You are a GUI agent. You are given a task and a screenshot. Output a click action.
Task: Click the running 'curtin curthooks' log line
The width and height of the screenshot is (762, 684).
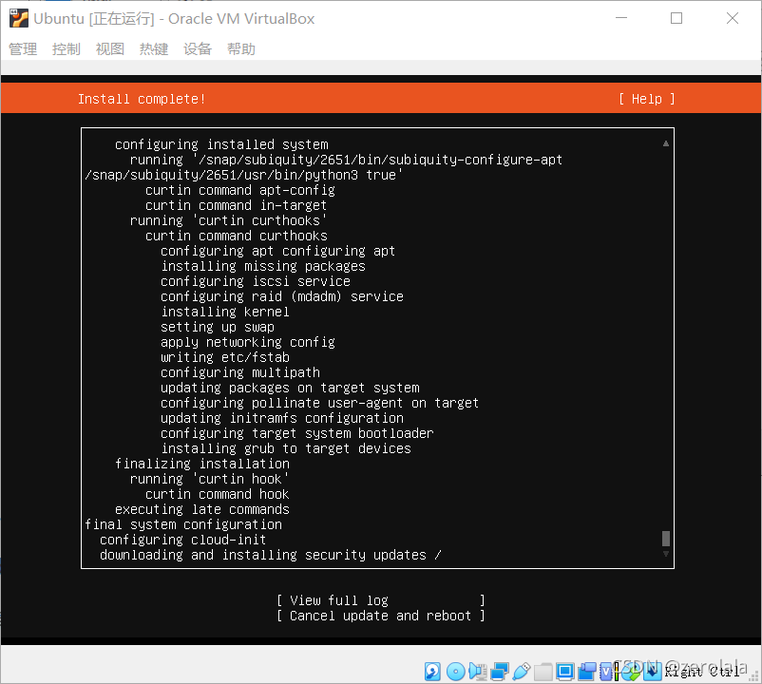click(x=228, y=220)
